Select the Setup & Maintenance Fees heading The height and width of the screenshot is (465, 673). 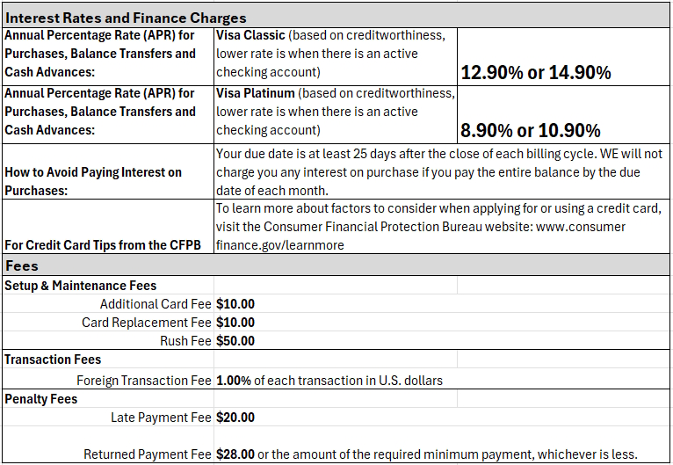(x=81, y=286)
